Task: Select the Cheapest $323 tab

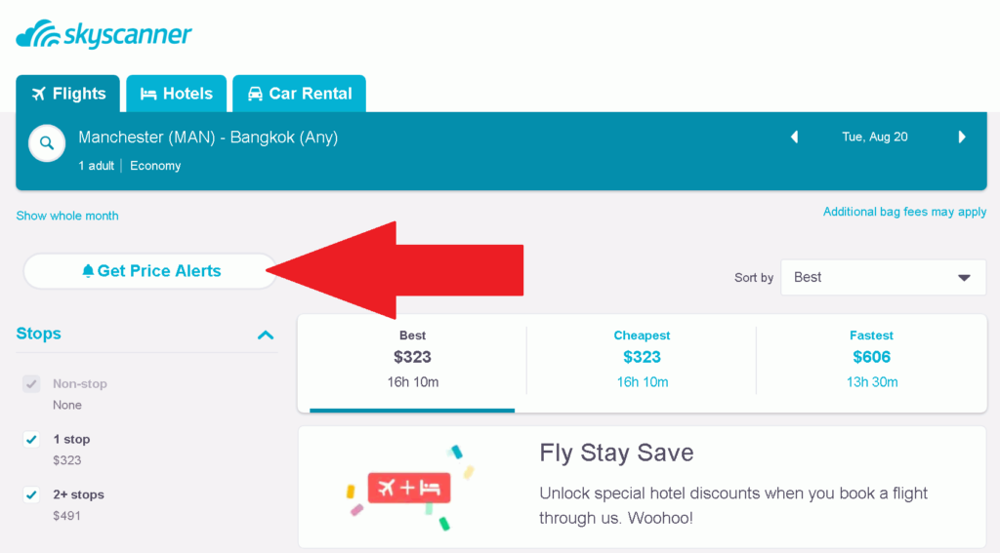Action: tap(642, 358)
